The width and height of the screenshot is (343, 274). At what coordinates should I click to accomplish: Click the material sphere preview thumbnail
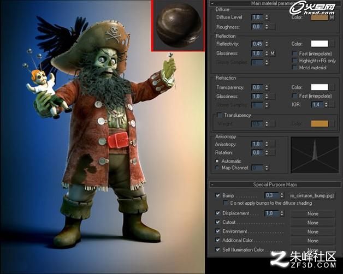pyautogui.click(x=178, y=25)
